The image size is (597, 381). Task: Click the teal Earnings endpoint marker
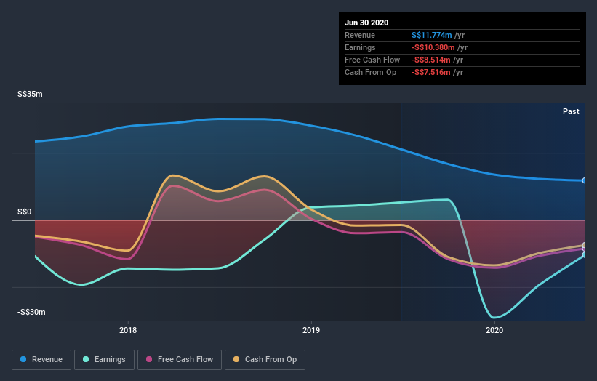[x=585, y=255]
